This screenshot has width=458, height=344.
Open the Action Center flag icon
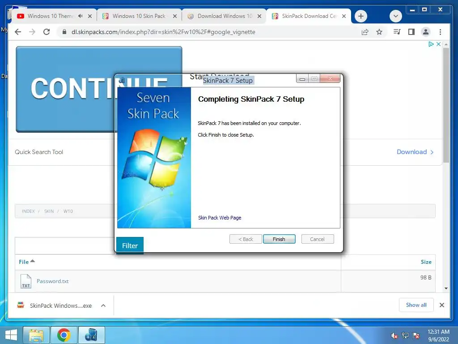pos(416,335)
